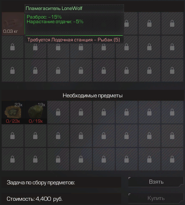Viewport: 185px width, 205px height.
Task: Click the first locked slot in reward grid's last row
Action: point(13,71)
